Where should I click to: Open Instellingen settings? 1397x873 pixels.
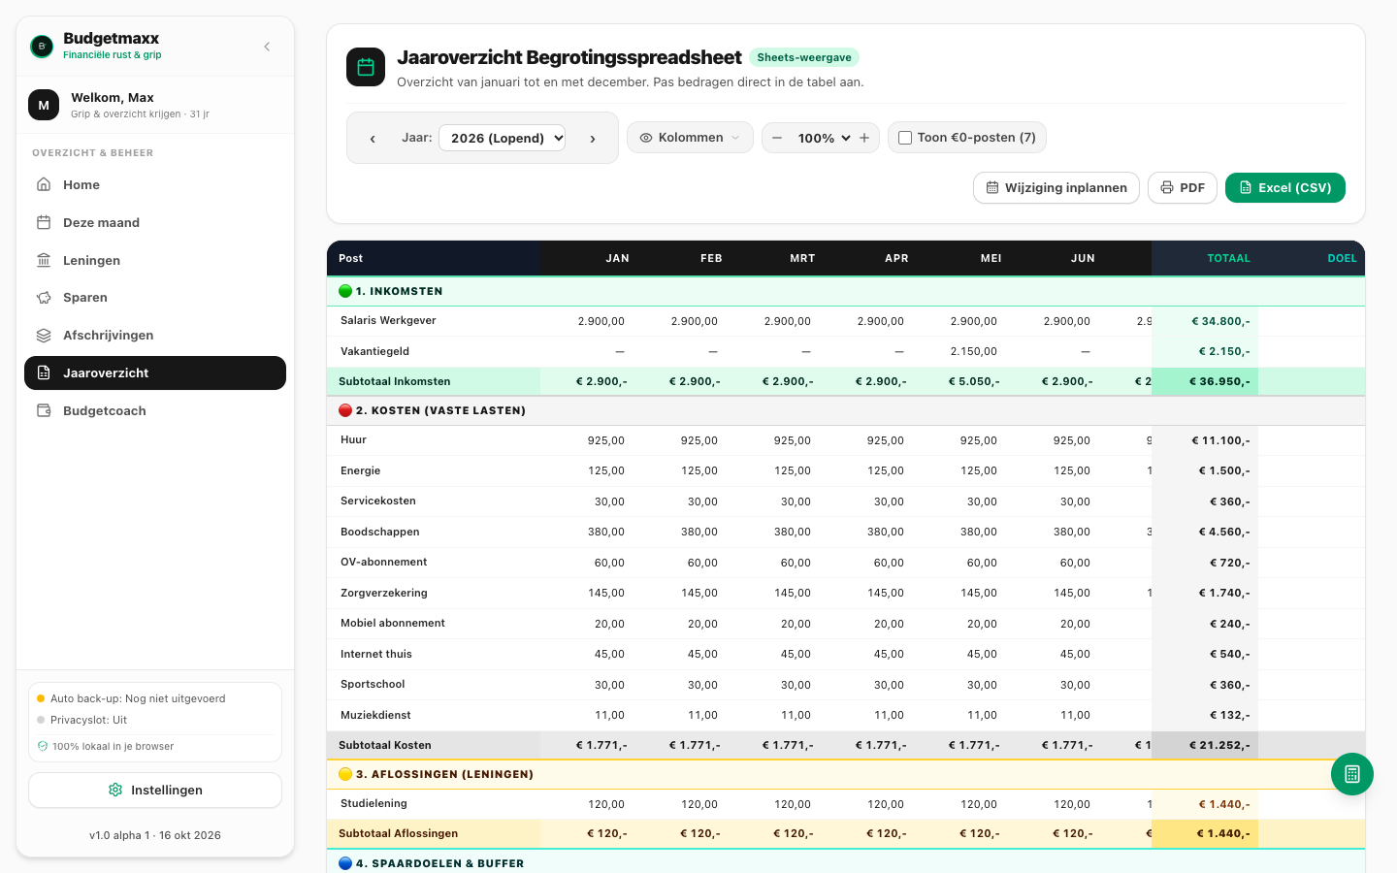click(155, 790)
